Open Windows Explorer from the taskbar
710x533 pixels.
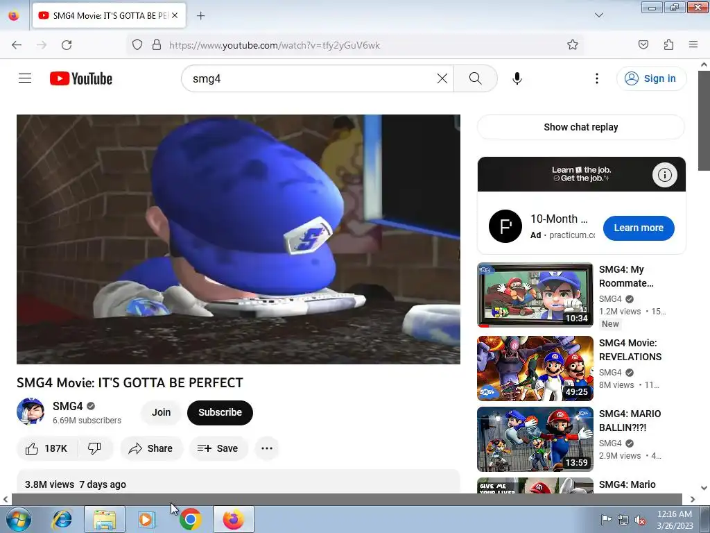[105, 519]
